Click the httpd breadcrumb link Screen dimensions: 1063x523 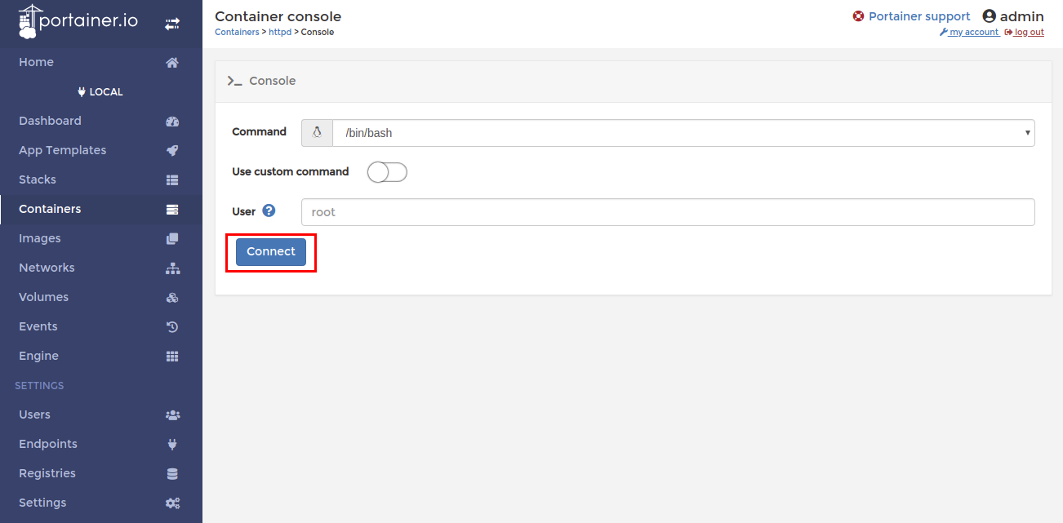click(x=279, y=32)
